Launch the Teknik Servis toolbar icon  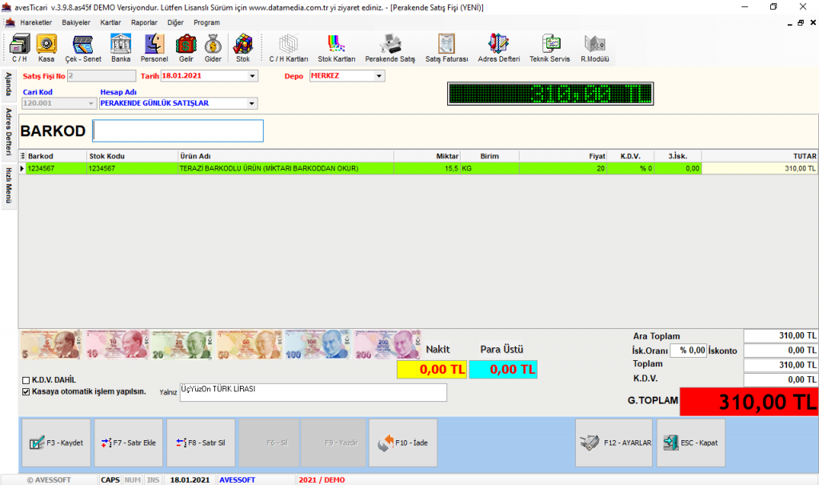549,47
